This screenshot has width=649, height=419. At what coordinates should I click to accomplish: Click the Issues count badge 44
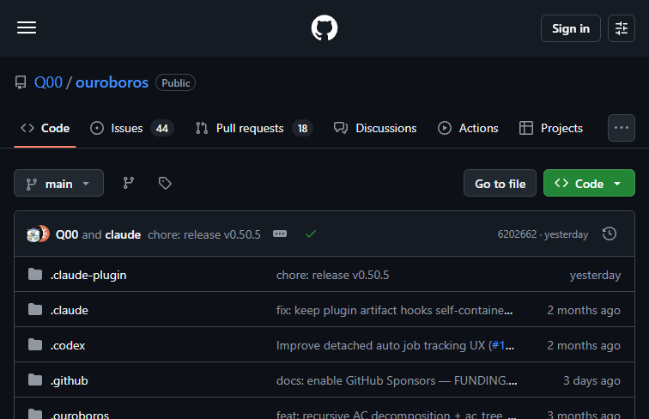(x=162, y=128)
